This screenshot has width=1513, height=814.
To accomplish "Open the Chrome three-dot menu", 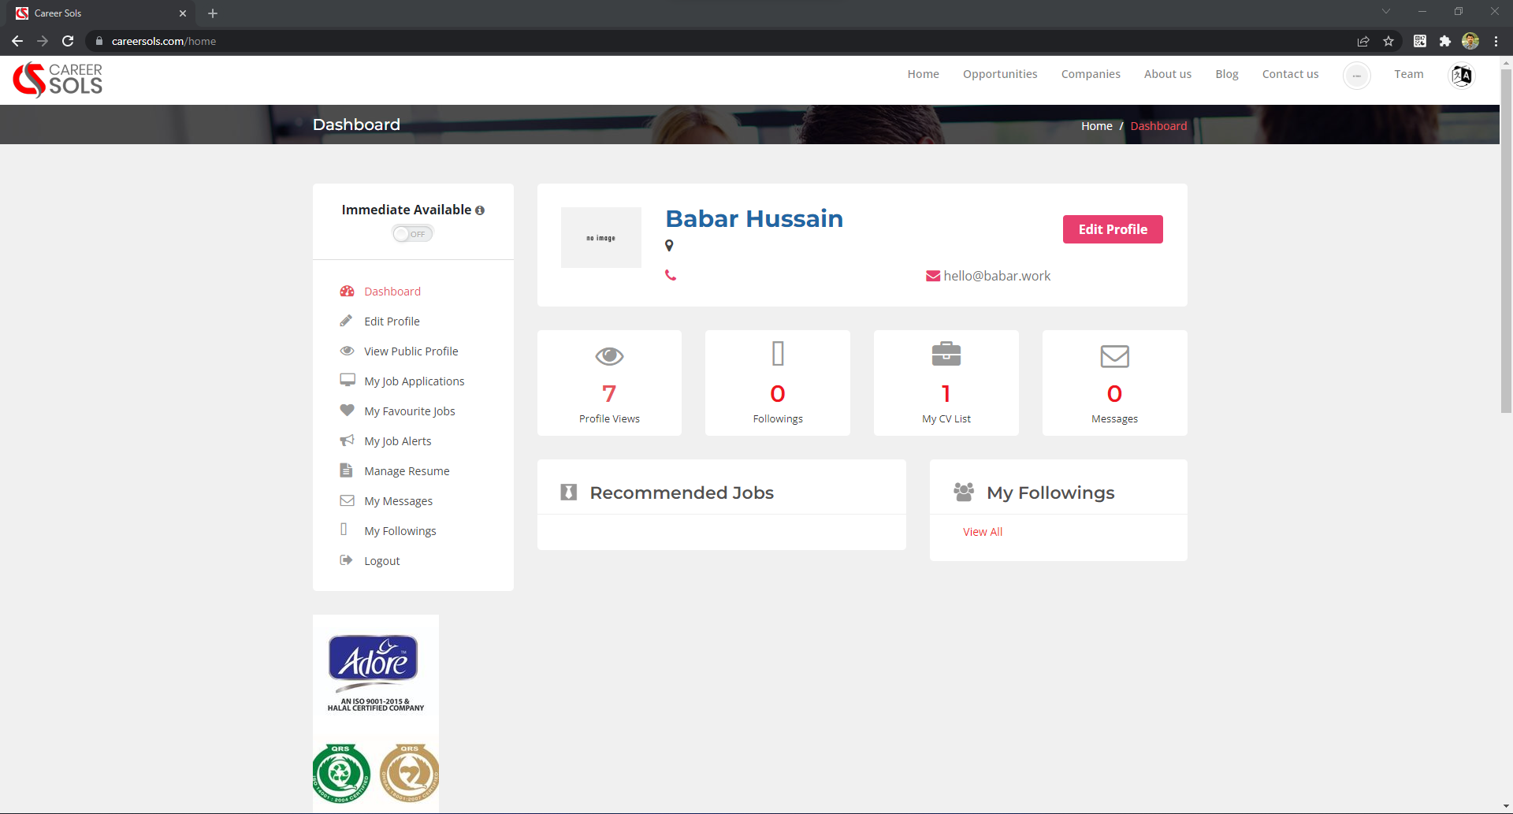I will coord(1496,41).
